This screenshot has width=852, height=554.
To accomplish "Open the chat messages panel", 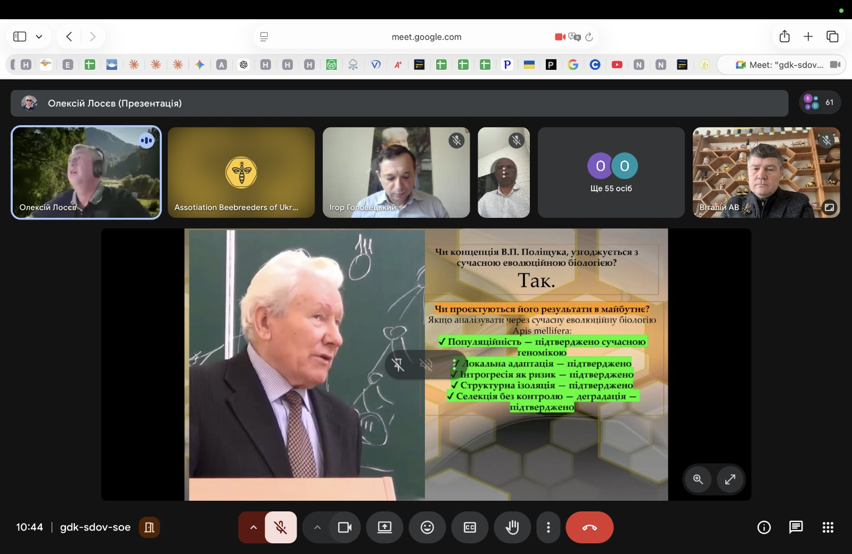I will click(796, 527).
